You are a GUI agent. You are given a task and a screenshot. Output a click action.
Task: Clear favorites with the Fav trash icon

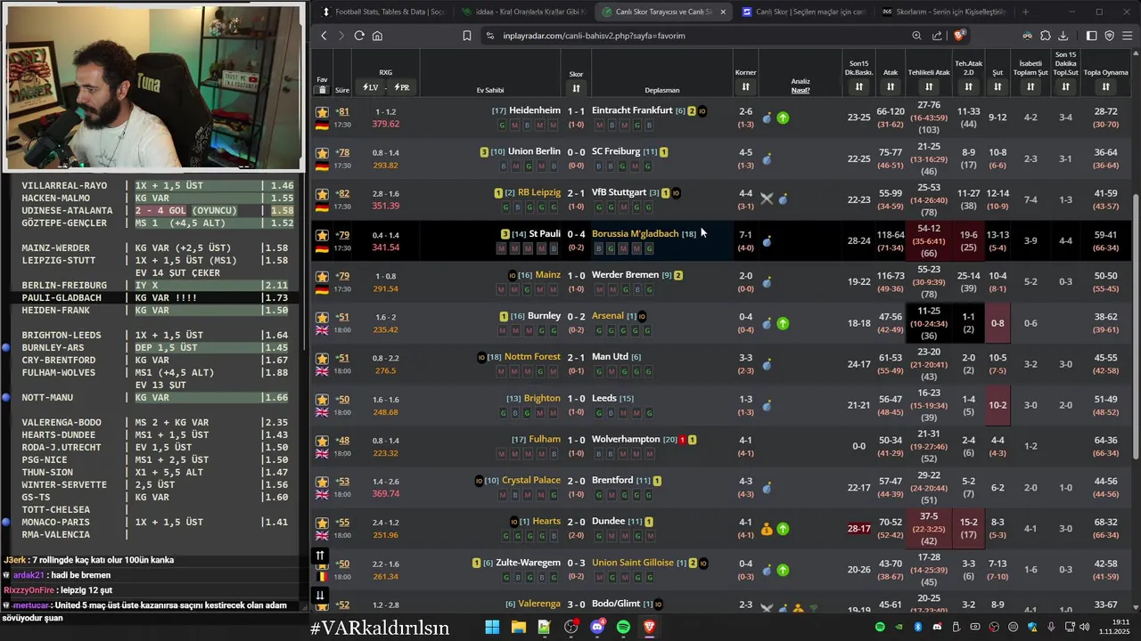(322, 90)
